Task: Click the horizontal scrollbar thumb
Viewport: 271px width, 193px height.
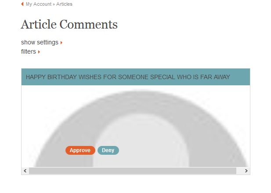Action: point(133,171)
